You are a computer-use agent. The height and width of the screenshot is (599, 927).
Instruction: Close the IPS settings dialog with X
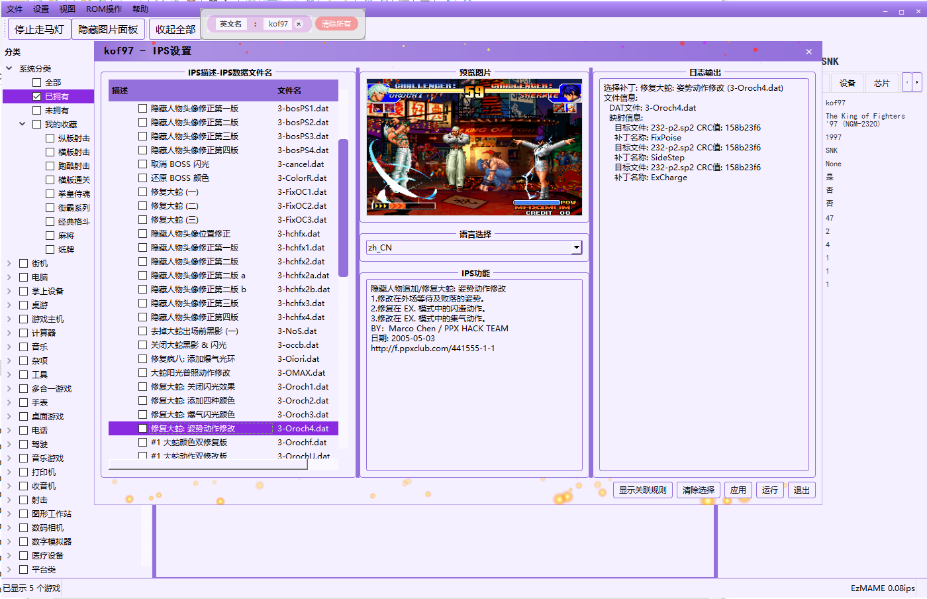pyautogui.click(x=808, y=52)
